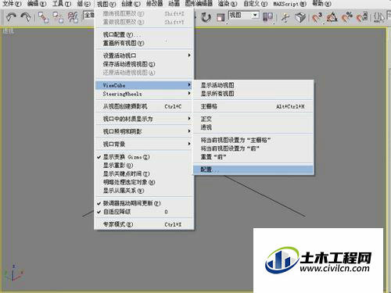The width and height of the screenshot is (391, 293).
Task: Open the 组(G) menu
Action: pos(84,4)
